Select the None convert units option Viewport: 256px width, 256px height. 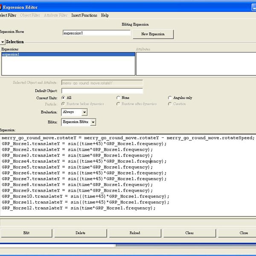tap(118, 98)
